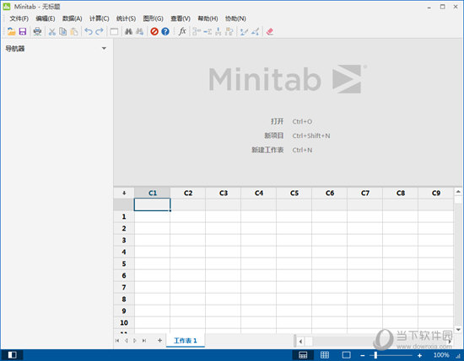Click the Move columns toolbar icon
The image size is (464, 361).
229,31
